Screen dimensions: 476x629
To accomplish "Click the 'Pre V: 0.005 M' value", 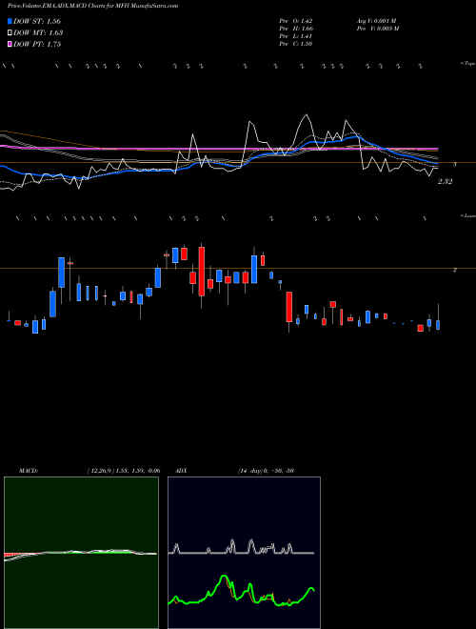I will click(x=378, y=29).
